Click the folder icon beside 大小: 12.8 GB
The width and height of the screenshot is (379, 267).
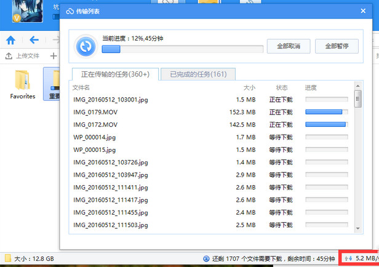pos(8,258)
